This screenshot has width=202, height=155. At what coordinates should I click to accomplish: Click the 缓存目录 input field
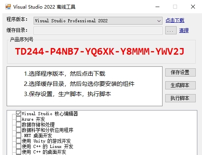coord(98,31)
